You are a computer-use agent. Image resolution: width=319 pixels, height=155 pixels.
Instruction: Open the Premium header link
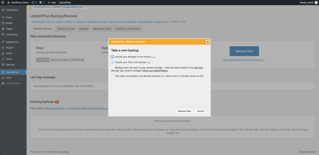pyautogui.click(x=51, y=22)
